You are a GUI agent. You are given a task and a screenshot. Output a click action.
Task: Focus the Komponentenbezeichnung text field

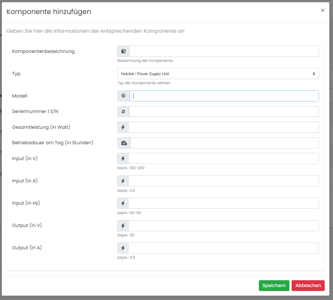click(224, 51)
